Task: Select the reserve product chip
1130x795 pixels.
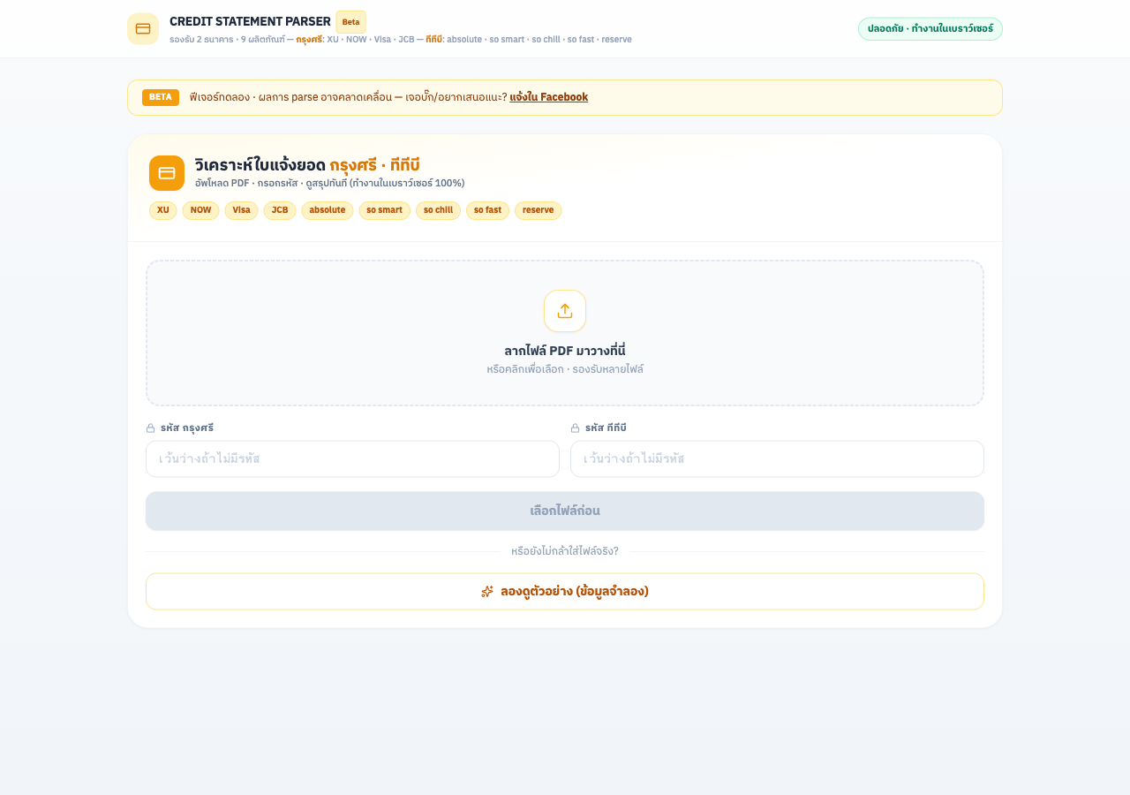Action: tap(539, 210)
